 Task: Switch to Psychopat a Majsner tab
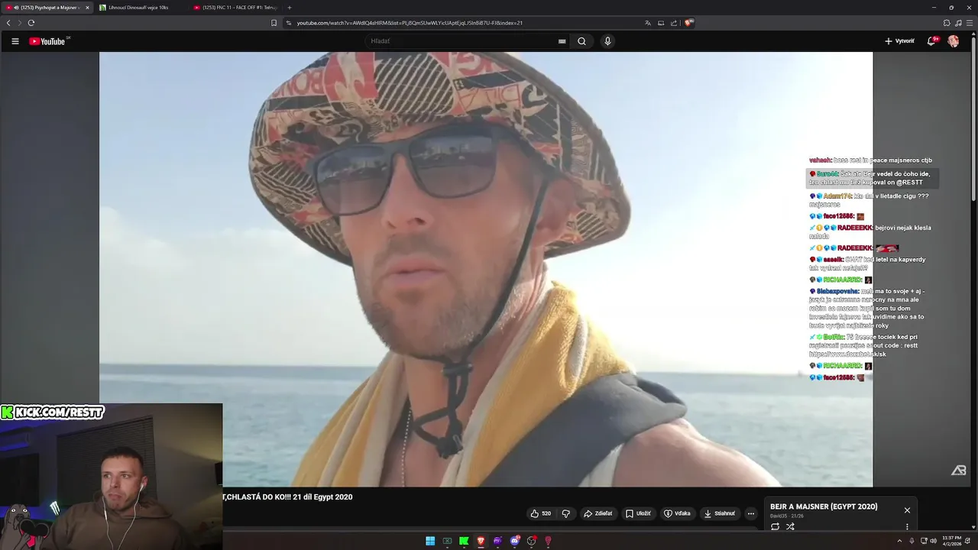(x=46, y=8)
